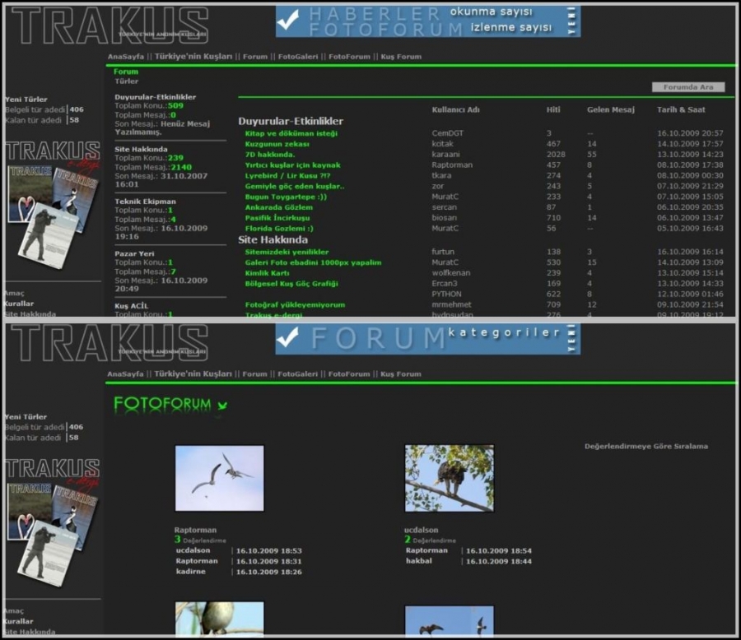Open the partially visible perched bird thumbnail
Image resolution: width=741 pixels, height=640 pixels.
pos(219,619)
